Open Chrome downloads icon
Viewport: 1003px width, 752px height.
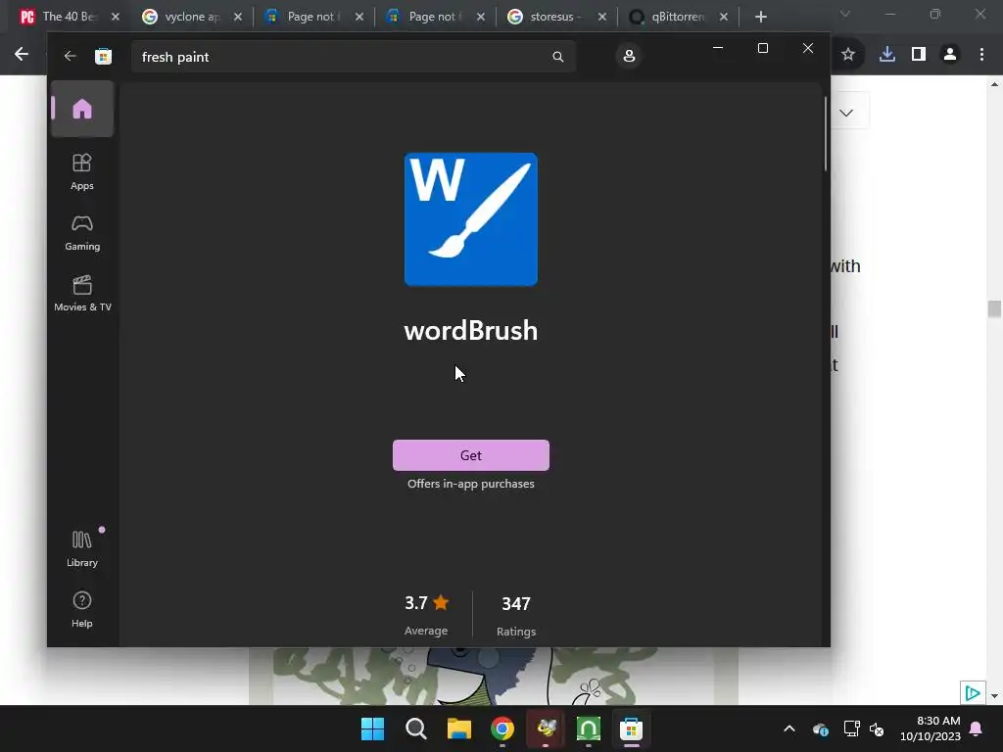[886, 55]
